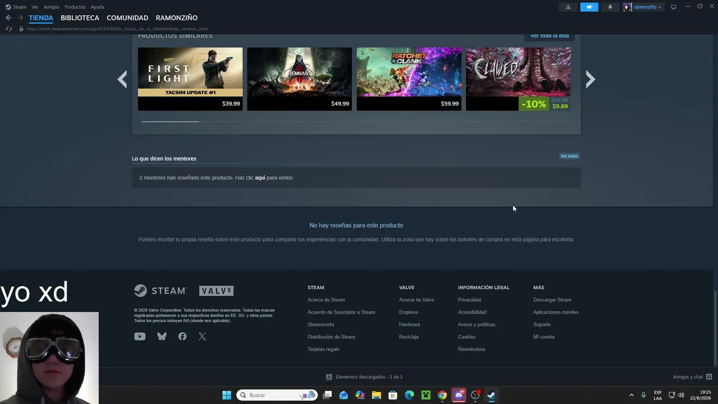The height and width of the screenshot is (404, 718).
Task: Open Steam's Bluesky page from the footer
Action: pyautogui.click(x=162, y=337)
